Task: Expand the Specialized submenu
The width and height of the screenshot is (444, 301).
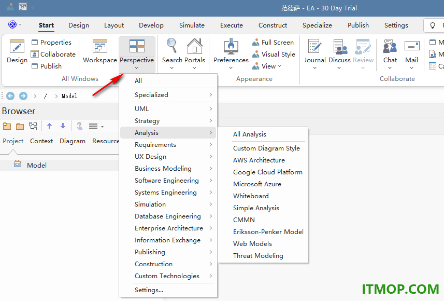Action: click(168, 95)
